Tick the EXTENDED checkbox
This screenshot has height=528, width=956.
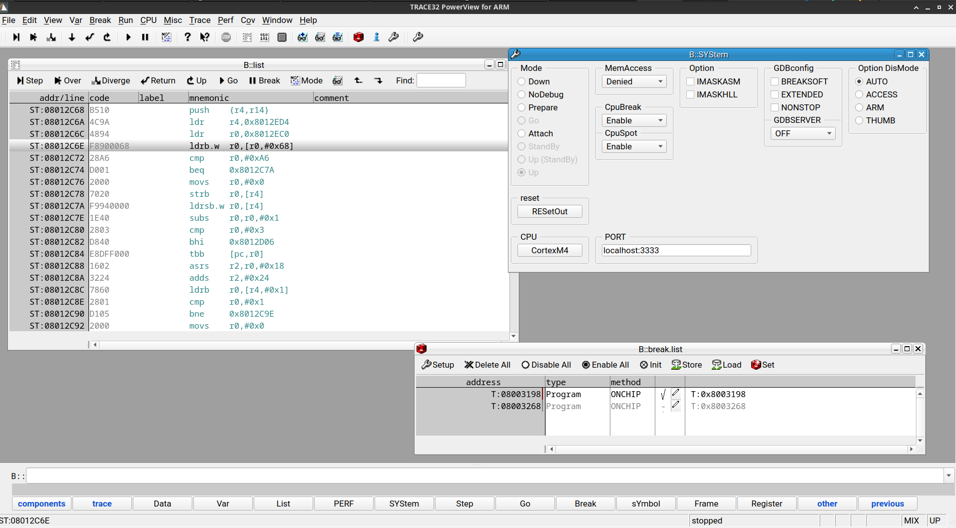[775, 94]
